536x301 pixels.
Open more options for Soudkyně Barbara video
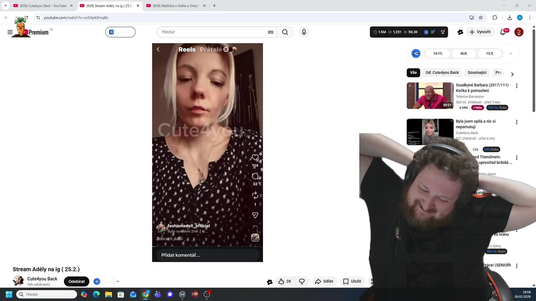click(x=516, y=86)
